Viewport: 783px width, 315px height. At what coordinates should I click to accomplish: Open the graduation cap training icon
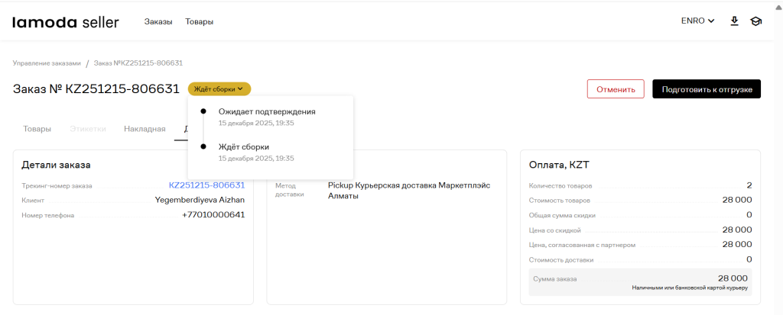coord(755,21)
